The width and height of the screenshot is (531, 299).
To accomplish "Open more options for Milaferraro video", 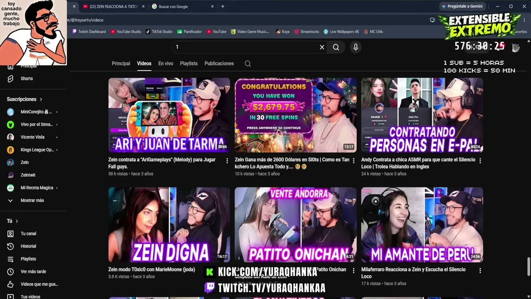I will [x=480, y=270].
